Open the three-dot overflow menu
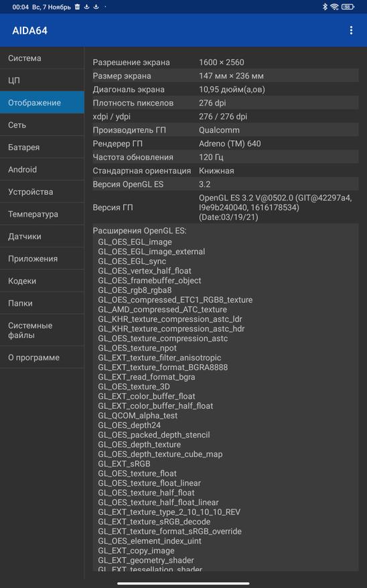Viewport: 367px width, 588px height. [351, 30]
